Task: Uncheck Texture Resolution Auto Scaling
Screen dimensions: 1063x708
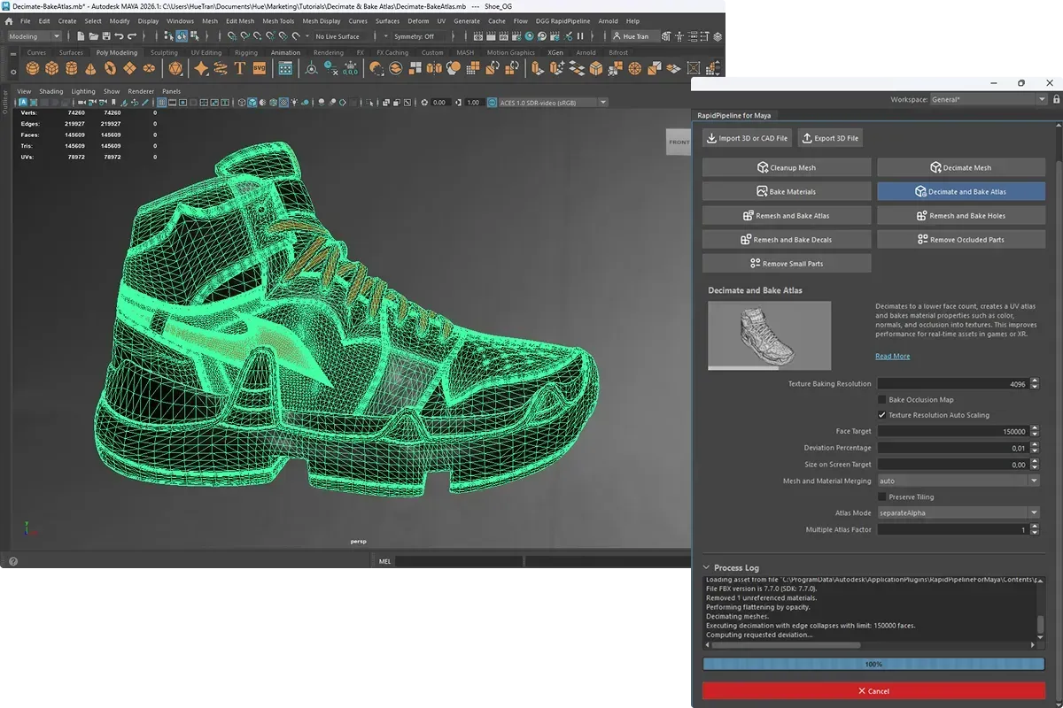Action: tap(881, 415)
